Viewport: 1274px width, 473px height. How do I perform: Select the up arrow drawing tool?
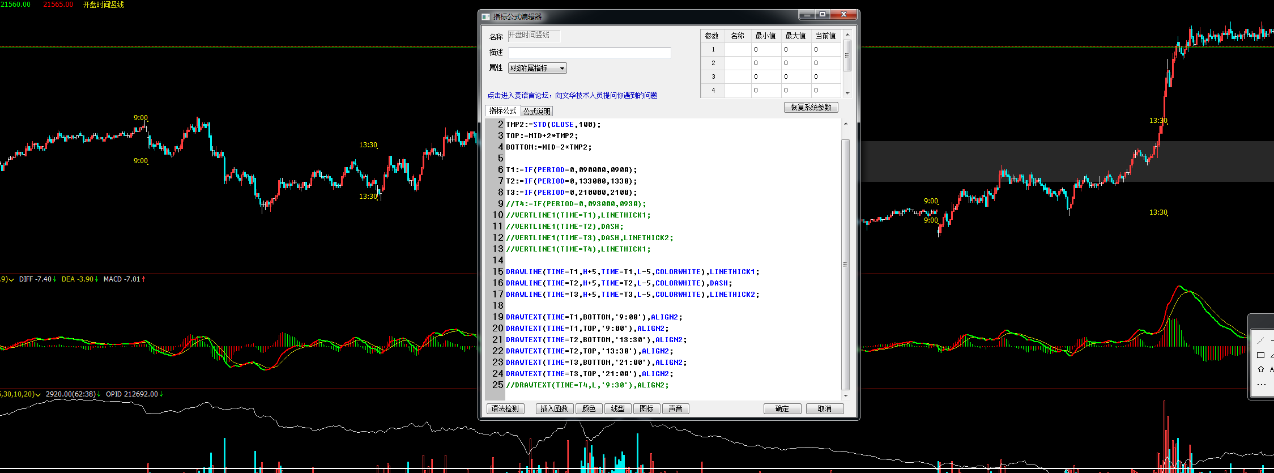coord(1260,369)
